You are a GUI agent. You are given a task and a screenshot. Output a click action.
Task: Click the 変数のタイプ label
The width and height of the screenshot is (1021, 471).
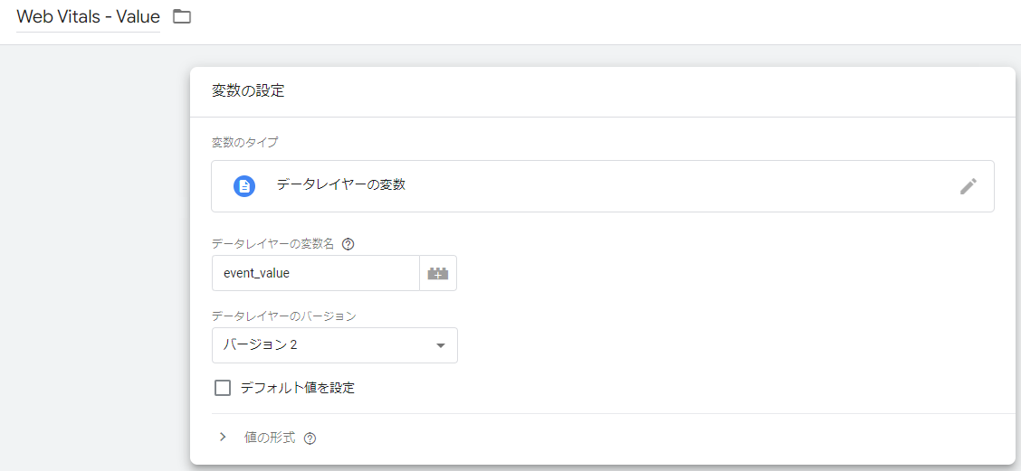click(244, 142)
